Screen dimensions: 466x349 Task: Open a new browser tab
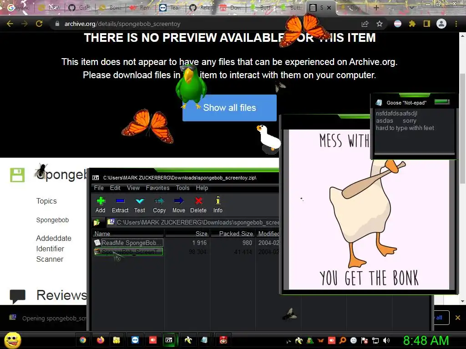pos(376,8)
